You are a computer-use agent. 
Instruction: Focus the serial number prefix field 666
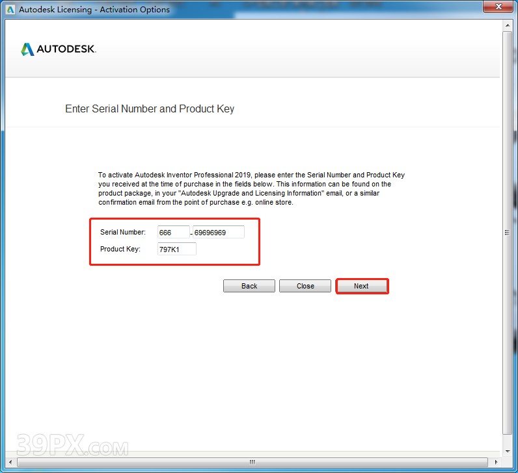[174, 232]
